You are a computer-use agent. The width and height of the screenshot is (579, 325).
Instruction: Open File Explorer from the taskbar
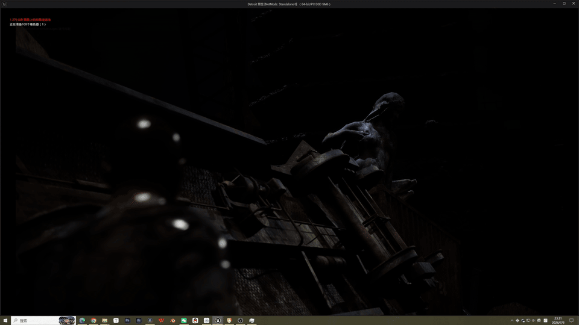point(105,321)
